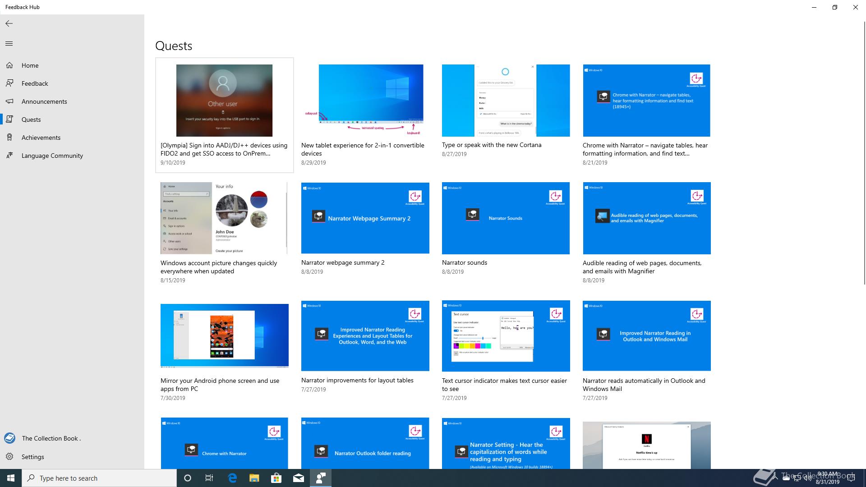Open Mail app from taskbar
This screenshot has height=487, width=866.
tap(298, 478)
